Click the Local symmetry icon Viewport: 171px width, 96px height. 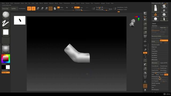[x=145, y=46]
